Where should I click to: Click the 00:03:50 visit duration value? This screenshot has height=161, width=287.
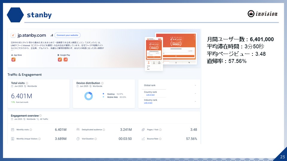click(x=125, y=139)
